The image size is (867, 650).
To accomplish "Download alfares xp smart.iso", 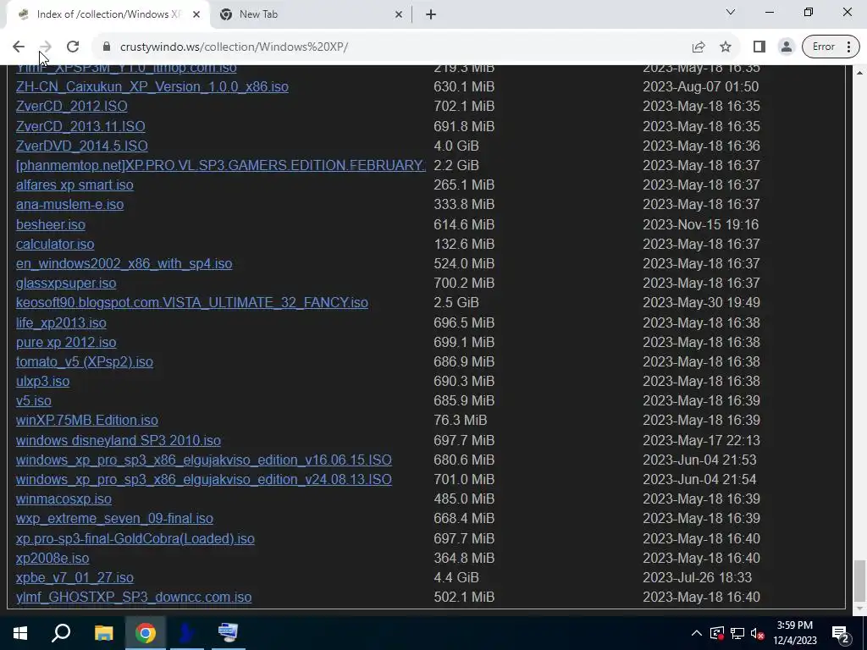I will click(x=75, y=185).
